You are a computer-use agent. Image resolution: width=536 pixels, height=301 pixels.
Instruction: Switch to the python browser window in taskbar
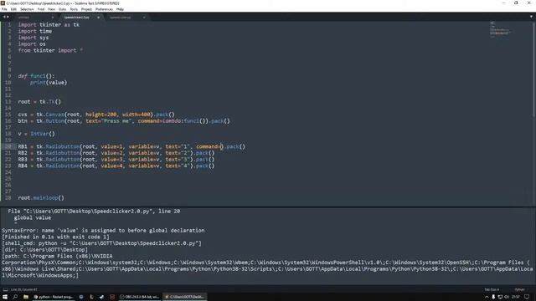pos(54,297)
